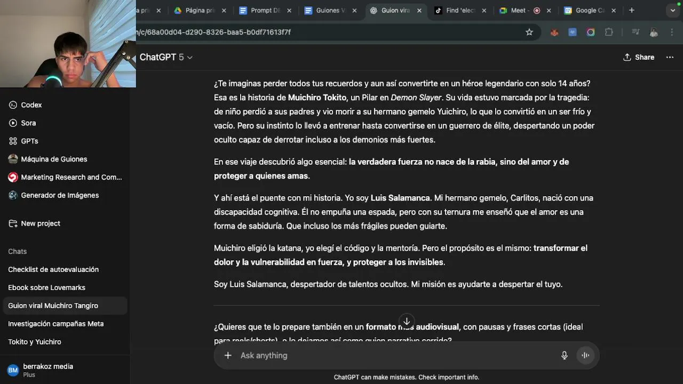Open the three-dots chat options menu
This screenshot has width=683, height=384.
(670, 57)
